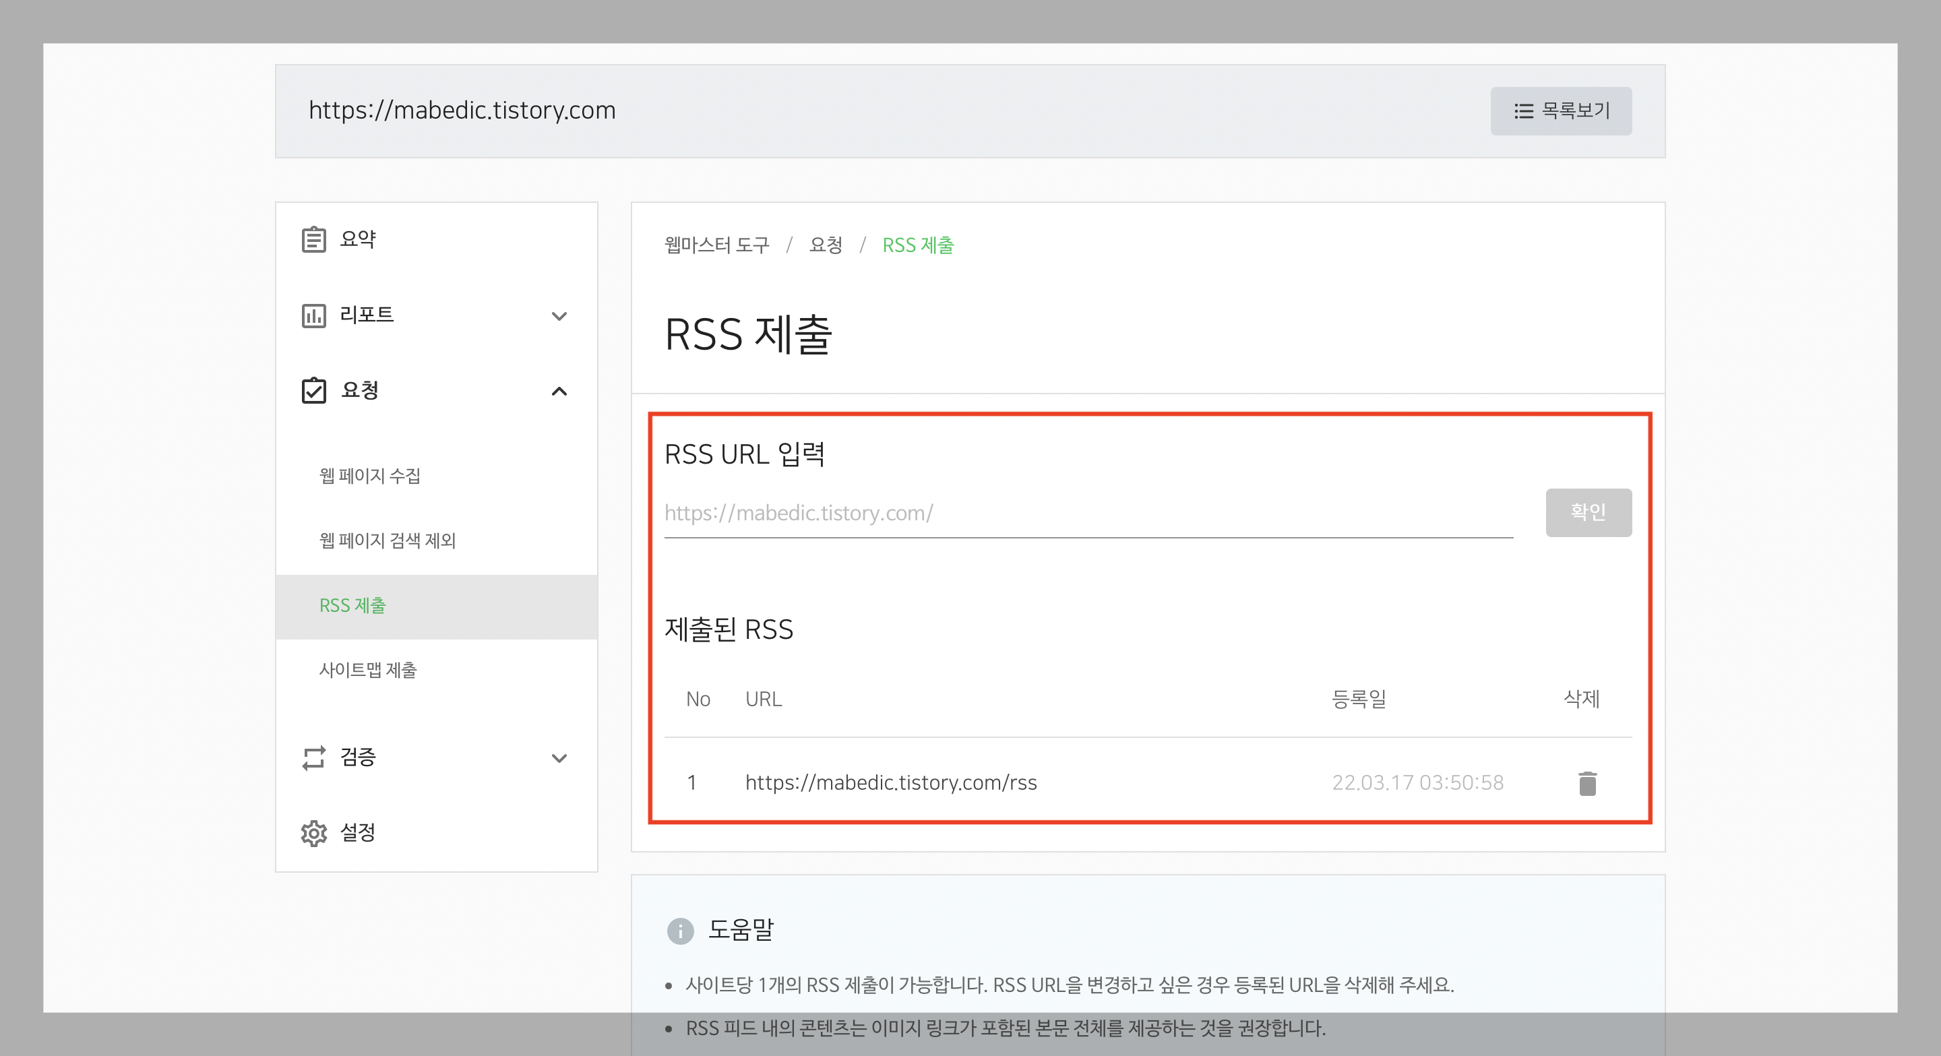The height and width of the screenshot is (1056, 1941).
Task: Open 웹 페이지 수집 menu item
Action: click(370, 476)
